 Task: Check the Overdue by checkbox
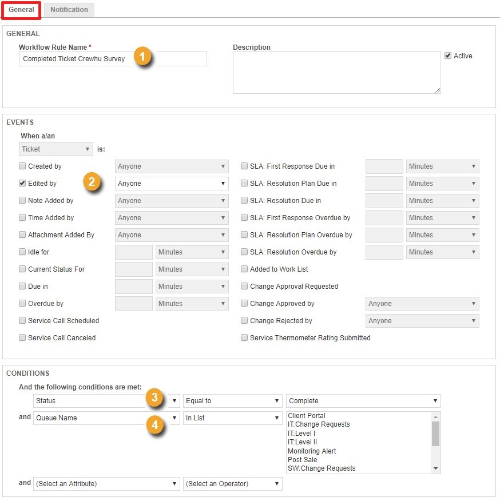click(22, 303)
